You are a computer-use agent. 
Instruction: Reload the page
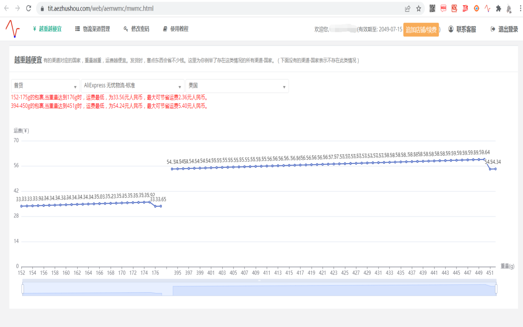(29, 8)
